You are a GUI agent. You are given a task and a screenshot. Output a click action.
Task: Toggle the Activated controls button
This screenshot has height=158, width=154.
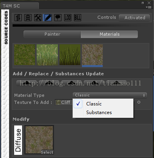point(134,18)
